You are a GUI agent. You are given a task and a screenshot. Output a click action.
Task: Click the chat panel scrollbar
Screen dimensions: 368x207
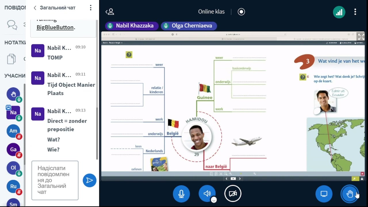tap(97, 133)
